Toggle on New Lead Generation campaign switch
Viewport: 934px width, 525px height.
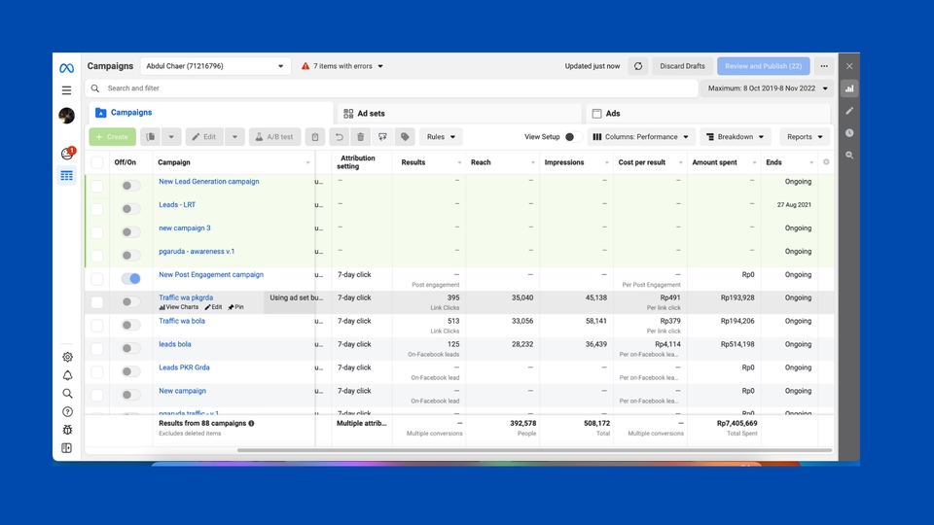pos(131,186)
